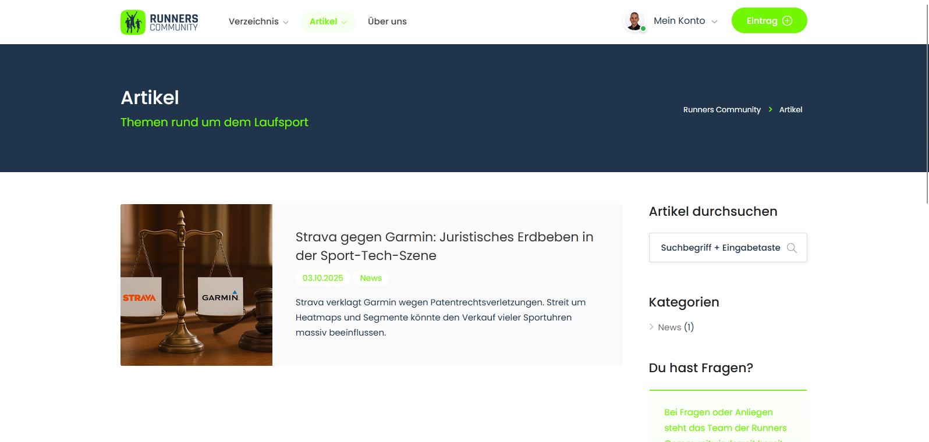
Task: Open article titled Strava gegen Garmin
Action: [444, 246]
